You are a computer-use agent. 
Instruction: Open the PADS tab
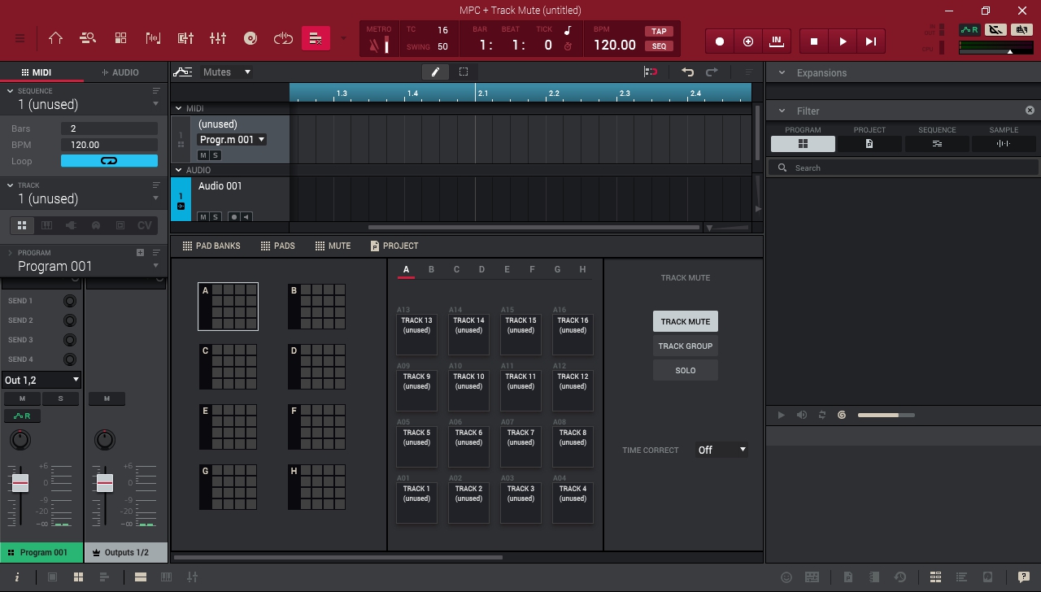click(277, 246)
